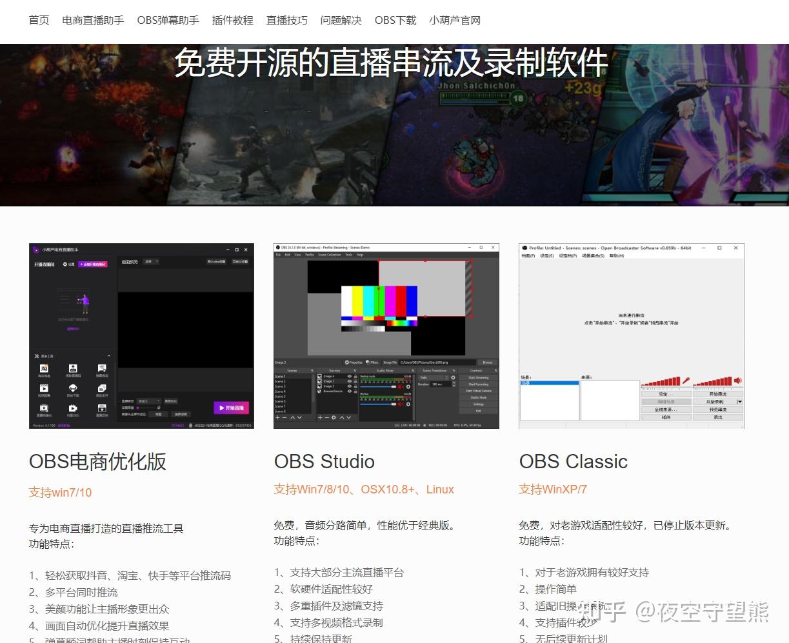The width and height of the screenshot is (789, 643).
Task: Visit the 小葫芦官网 navigation link
Action: pyautogui.click(x=455, y=20)
